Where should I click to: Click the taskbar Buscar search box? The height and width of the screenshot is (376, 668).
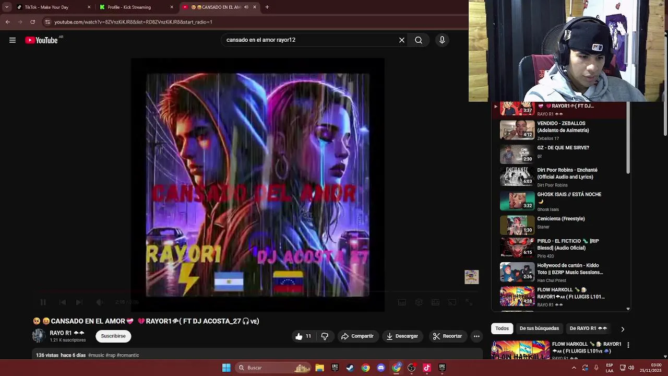tap(274, 368)
